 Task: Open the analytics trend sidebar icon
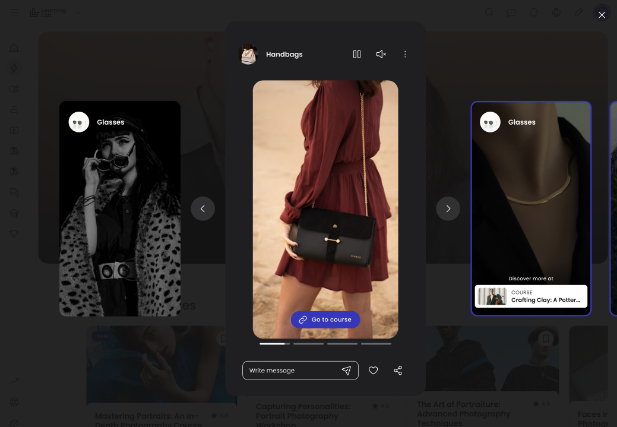click(14, 381)
